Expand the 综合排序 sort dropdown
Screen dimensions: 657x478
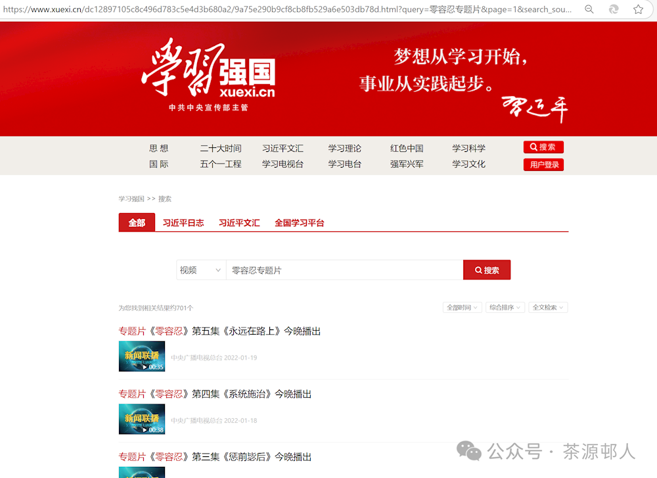(505, 307)
